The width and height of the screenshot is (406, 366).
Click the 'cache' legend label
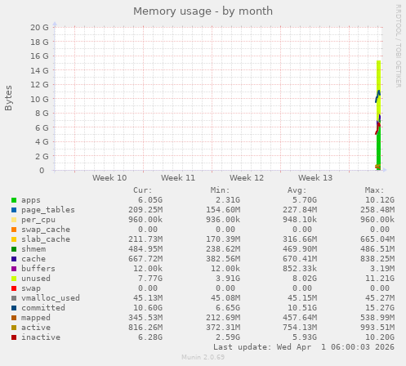(33, 259)
